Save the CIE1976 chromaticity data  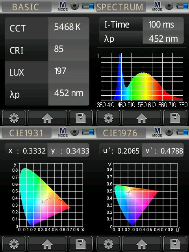coord(175,244)
